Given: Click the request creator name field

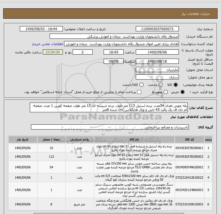Looking at the screenshot, I should click(x=121, y=44).
